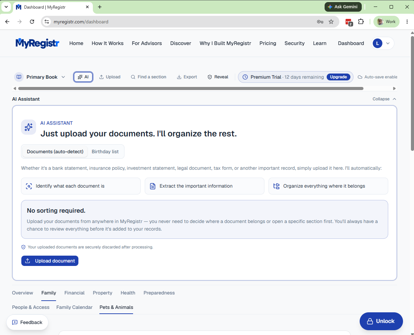Open the Learn page
Viewport: 414px width, 335px height.
click(x=320, y=43)
